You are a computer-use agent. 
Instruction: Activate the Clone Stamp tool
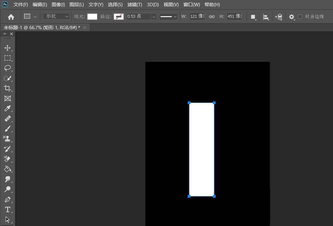pyautogui.click(x=7, y=139)
